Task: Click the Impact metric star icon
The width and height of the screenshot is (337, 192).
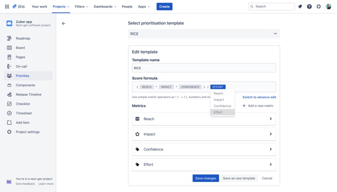Action: pos(137,134)
